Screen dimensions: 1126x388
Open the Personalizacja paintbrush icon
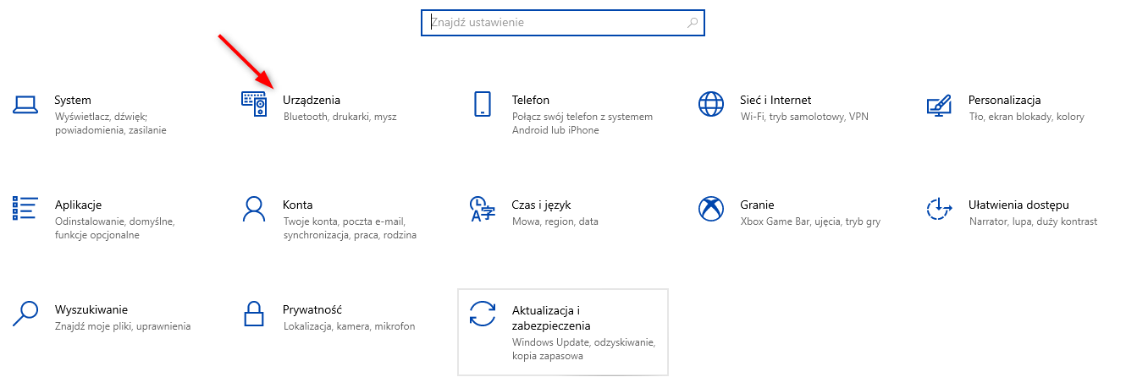[940, 105]
